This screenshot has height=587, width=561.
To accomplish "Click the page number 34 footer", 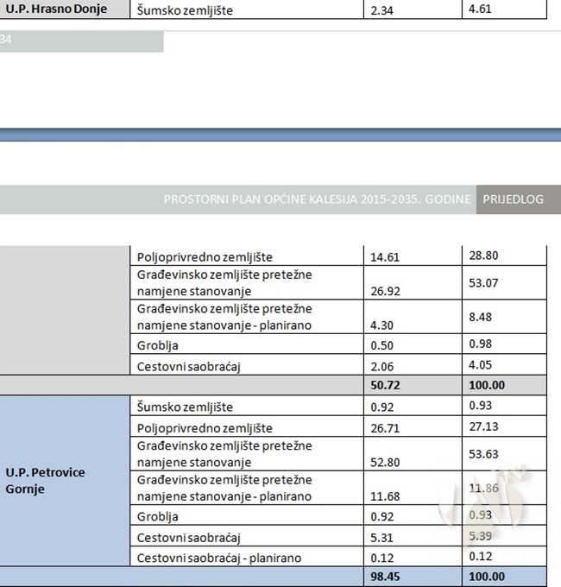I will (7, 40).
